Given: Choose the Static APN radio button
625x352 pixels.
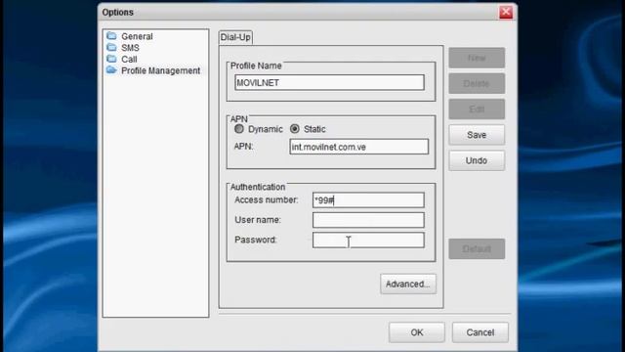Looking at the screenshot, I should coord(295,129).
